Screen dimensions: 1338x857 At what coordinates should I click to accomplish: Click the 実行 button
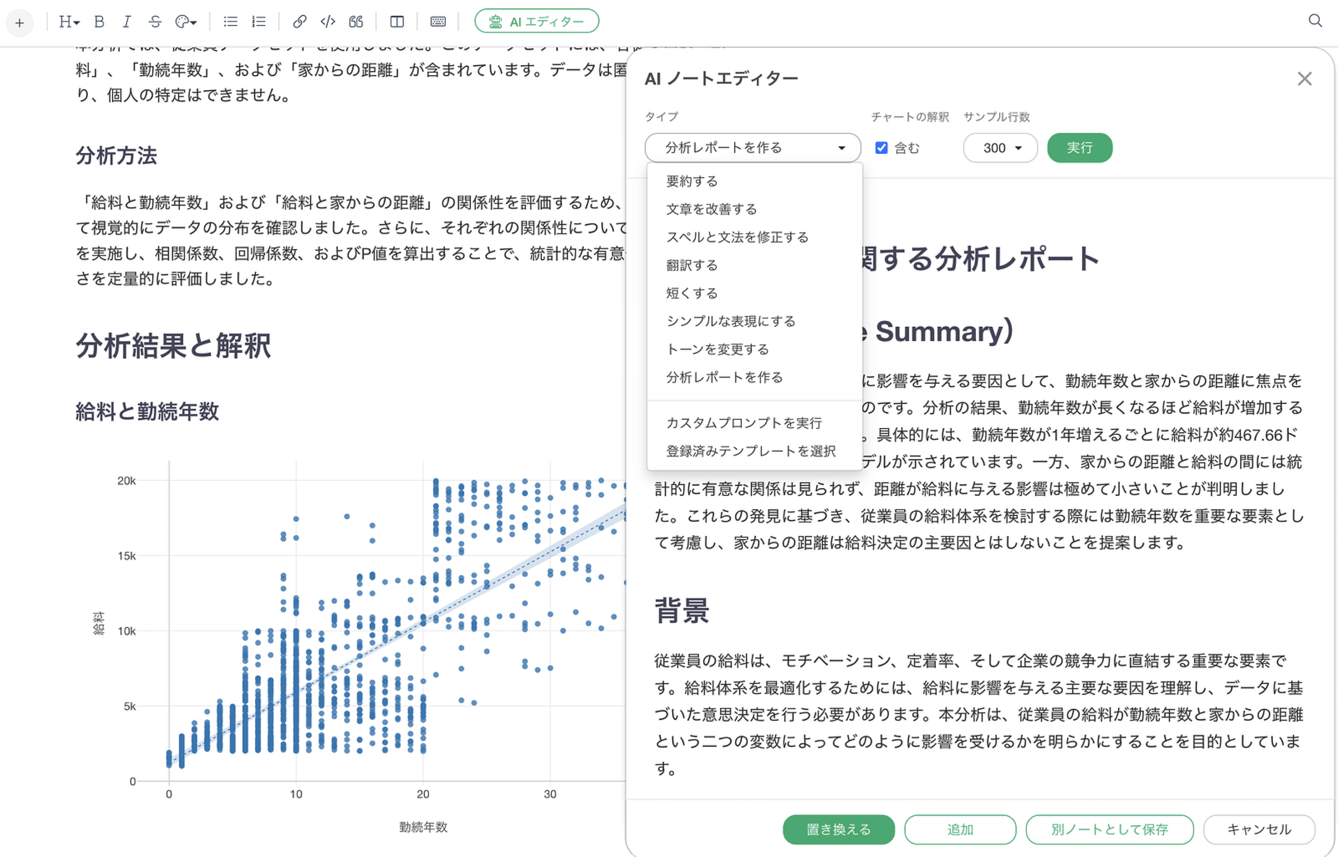[x=1079, y=148]
